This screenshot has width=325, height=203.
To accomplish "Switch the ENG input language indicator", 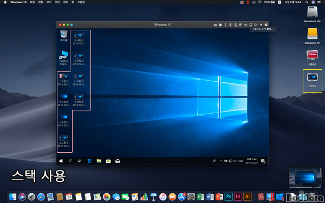I will click(x=241, y=161).
